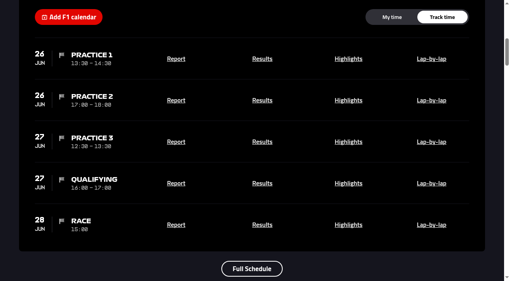The height and width of the screenshot is (281, 510).
Task: Click the 12:30 – 13:30 session time
Action: point(91,146)
